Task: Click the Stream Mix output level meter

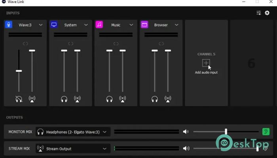Action: coord(146,148)
